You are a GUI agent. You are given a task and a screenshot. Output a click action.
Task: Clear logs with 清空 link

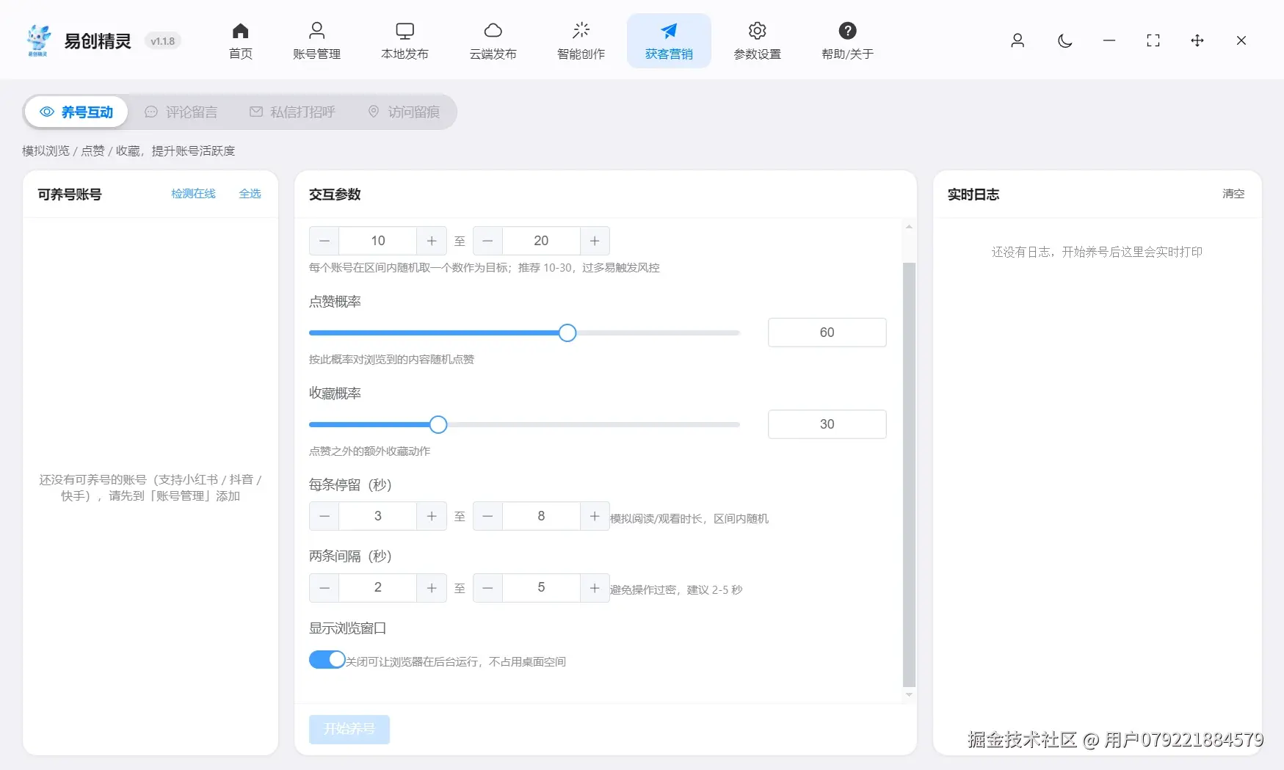pyautogui.click(x=1233, y=194)
